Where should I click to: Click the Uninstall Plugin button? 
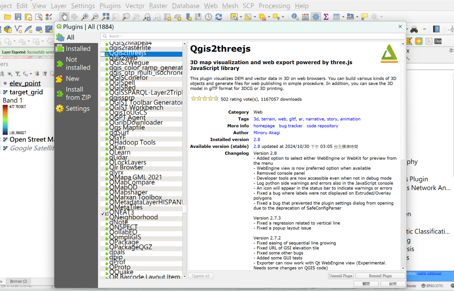341,275
